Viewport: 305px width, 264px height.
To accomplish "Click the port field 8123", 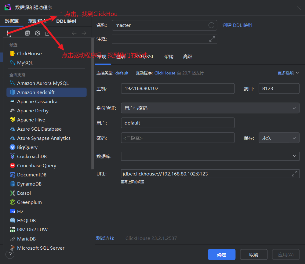I will coord(279,89).
